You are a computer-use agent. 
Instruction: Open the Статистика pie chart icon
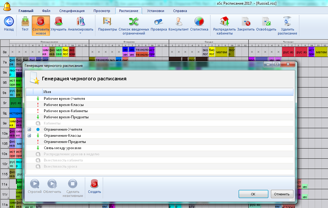(x=199, y=22)
